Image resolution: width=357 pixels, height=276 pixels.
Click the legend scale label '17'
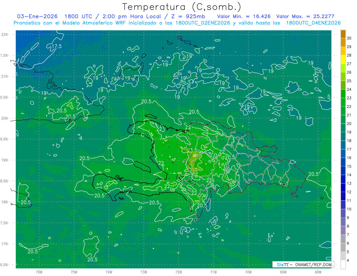(349, 149)
